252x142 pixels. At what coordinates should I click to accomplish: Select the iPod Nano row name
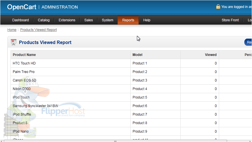tap(21, 131)
